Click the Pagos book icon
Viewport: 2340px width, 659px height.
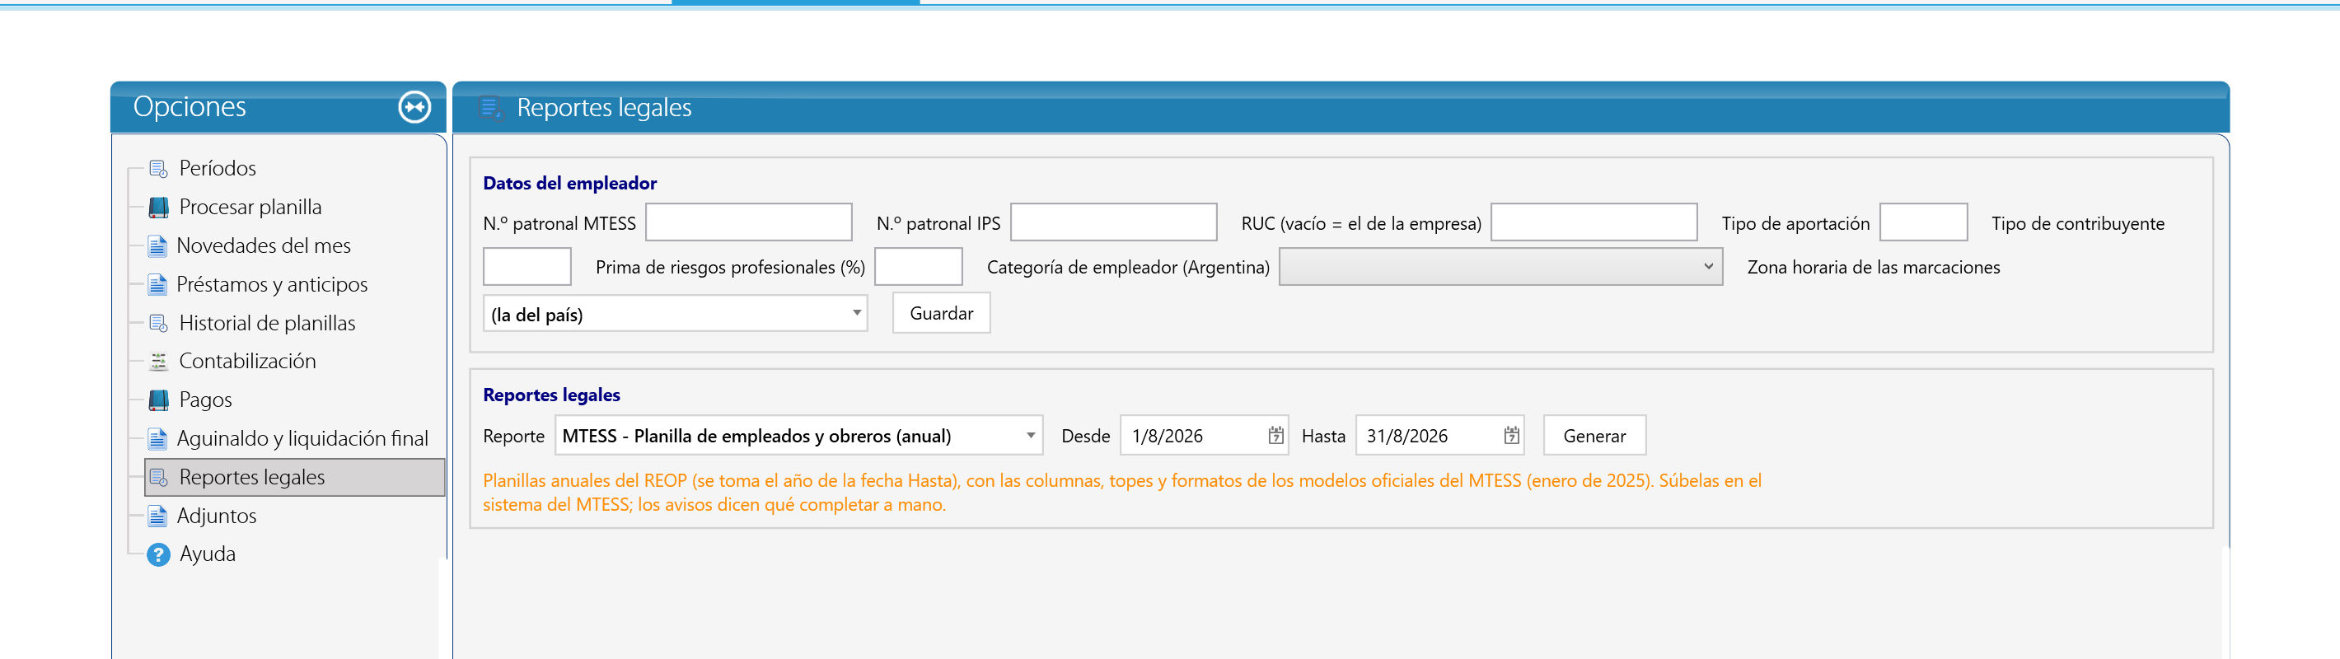click(x=158, y=400)
